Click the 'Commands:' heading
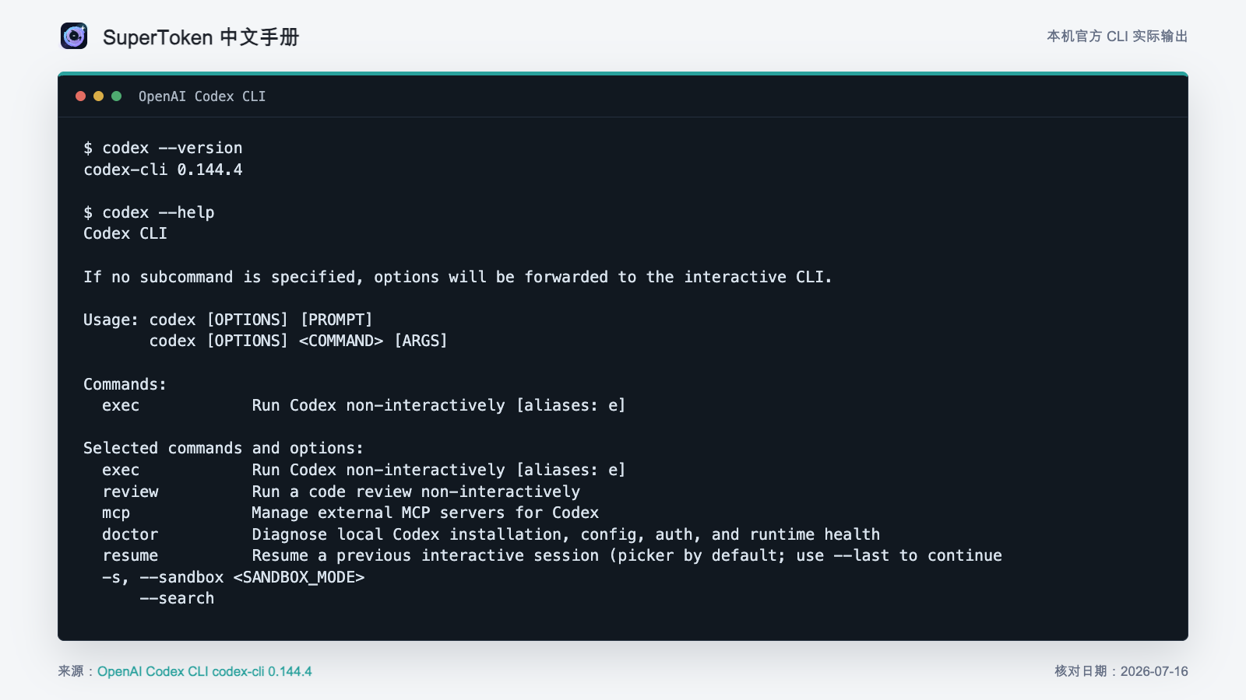 click(125, 384)
